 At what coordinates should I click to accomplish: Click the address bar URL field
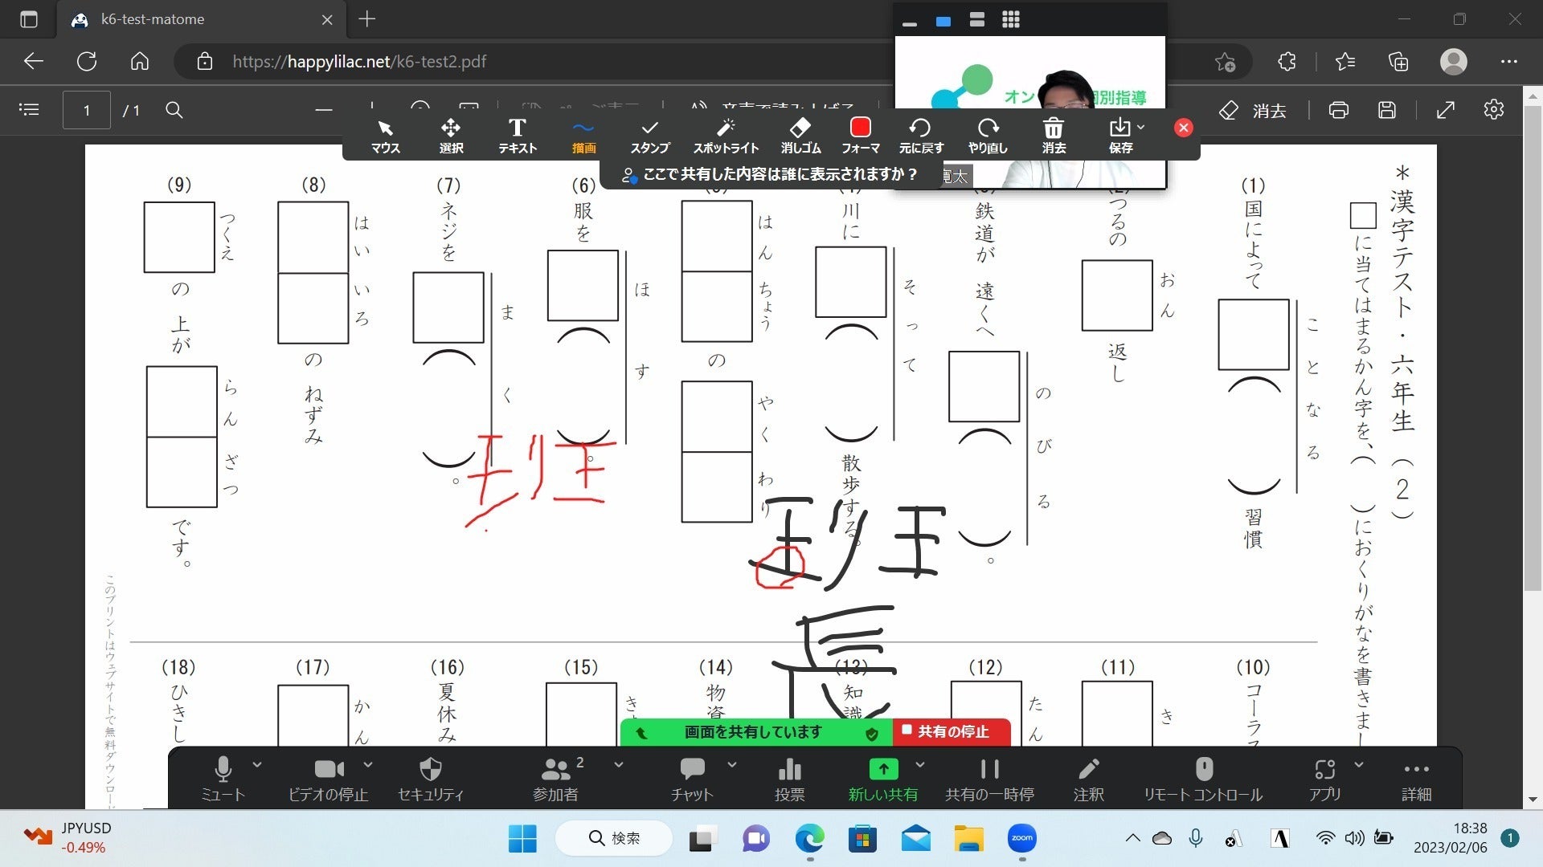coord(358,62)
